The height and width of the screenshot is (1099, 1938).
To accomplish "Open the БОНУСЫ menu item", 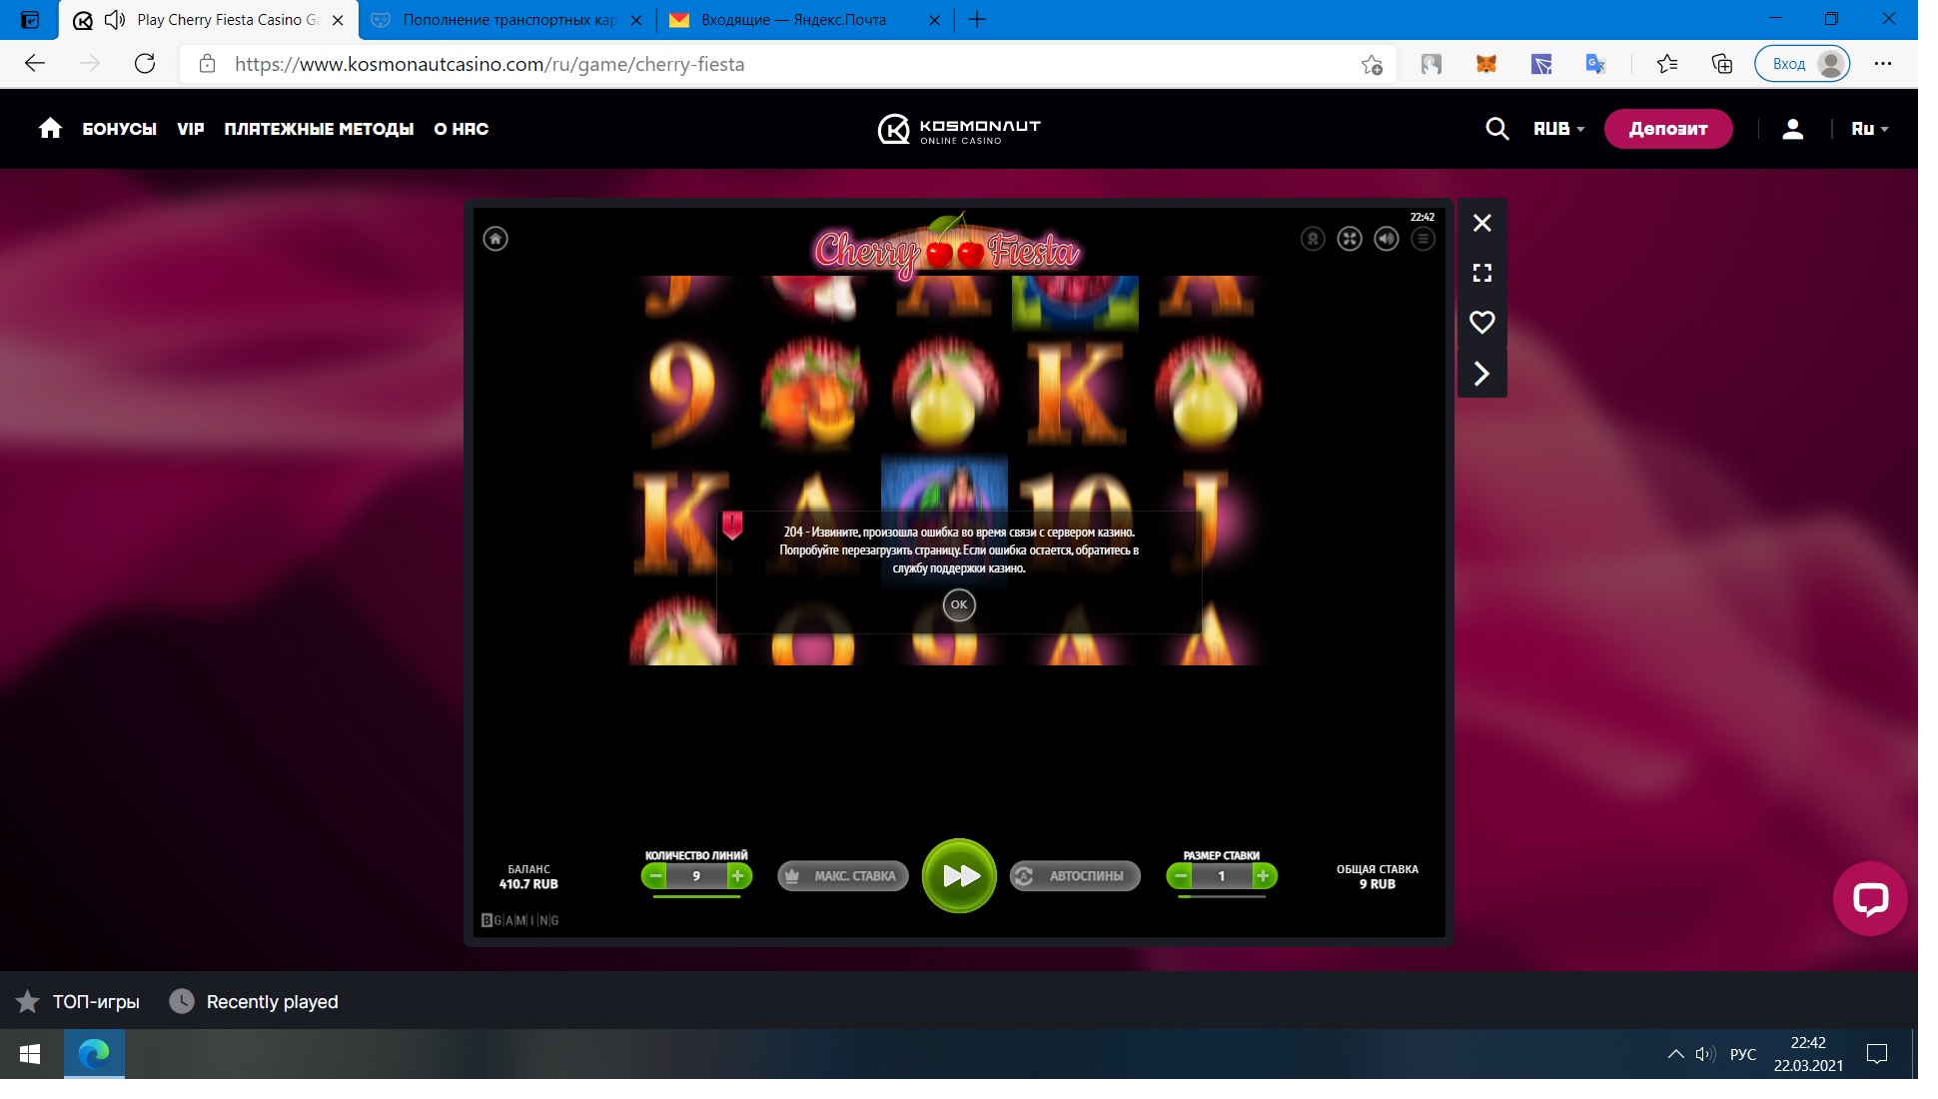I will coord(119,129).
